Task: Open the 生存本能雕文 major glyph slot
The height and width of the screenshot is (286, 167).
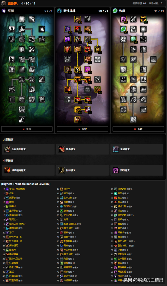Action: [28, 149]
